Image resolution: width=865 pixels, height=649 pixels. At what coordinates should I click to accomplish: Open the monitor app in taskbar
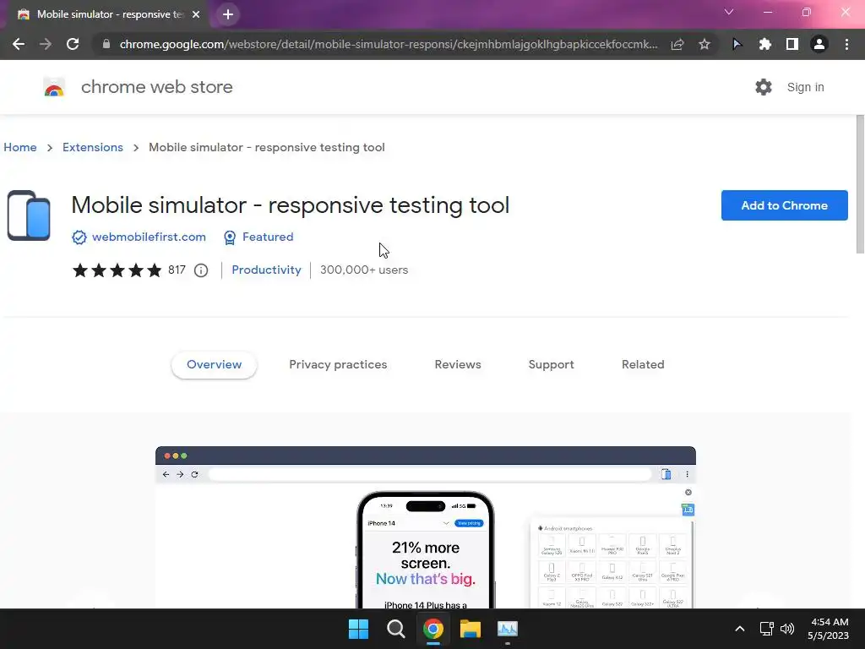508,629
